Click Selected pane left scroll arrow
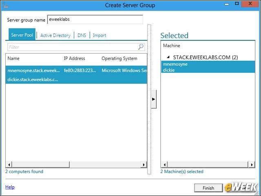The width and height of the screenshot is (261, 196). [164, 165]
